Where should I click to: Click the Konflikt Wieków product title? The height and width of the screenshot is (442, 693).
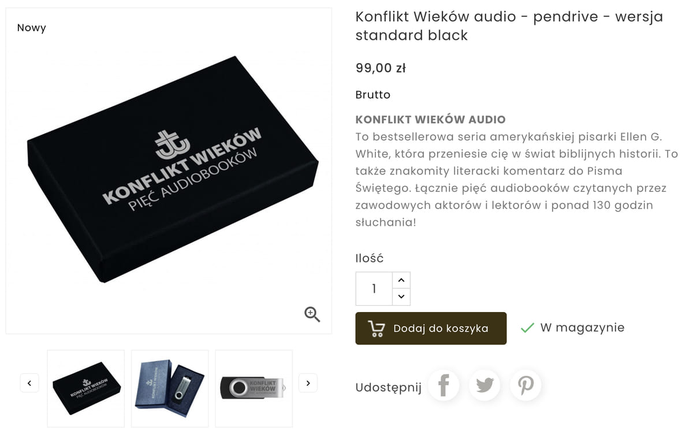click(x=509, y=25)
